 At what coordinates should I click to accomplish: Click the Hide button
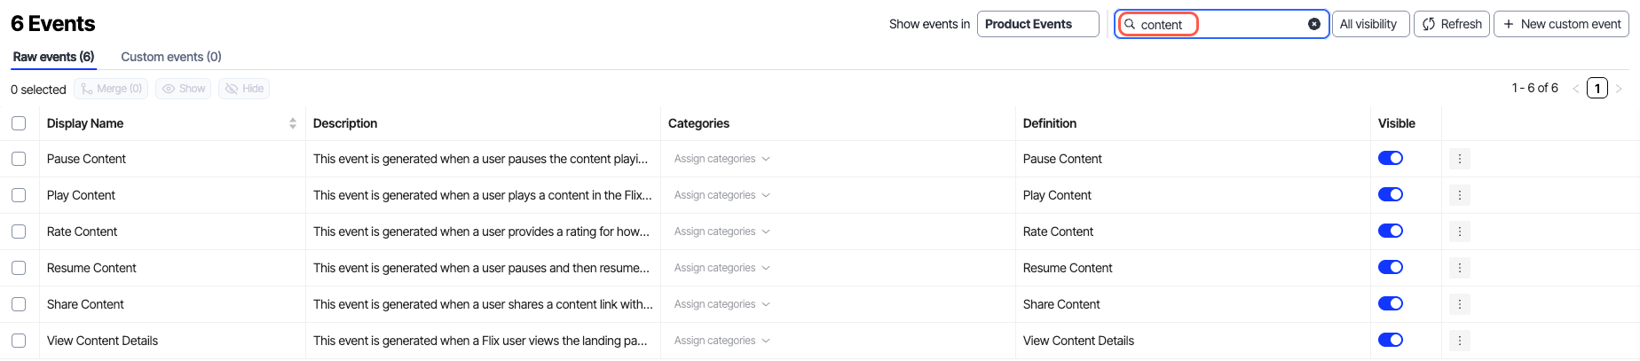point(244,89)
